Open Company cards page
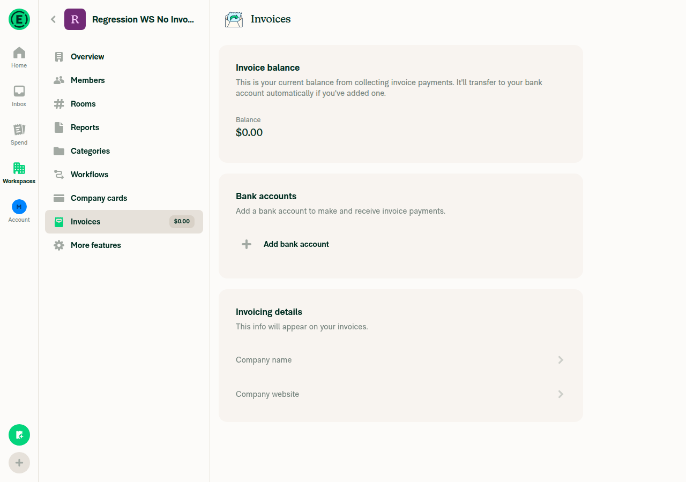The height and width of the screenshot is (482, 686). (x=124, y=198)
